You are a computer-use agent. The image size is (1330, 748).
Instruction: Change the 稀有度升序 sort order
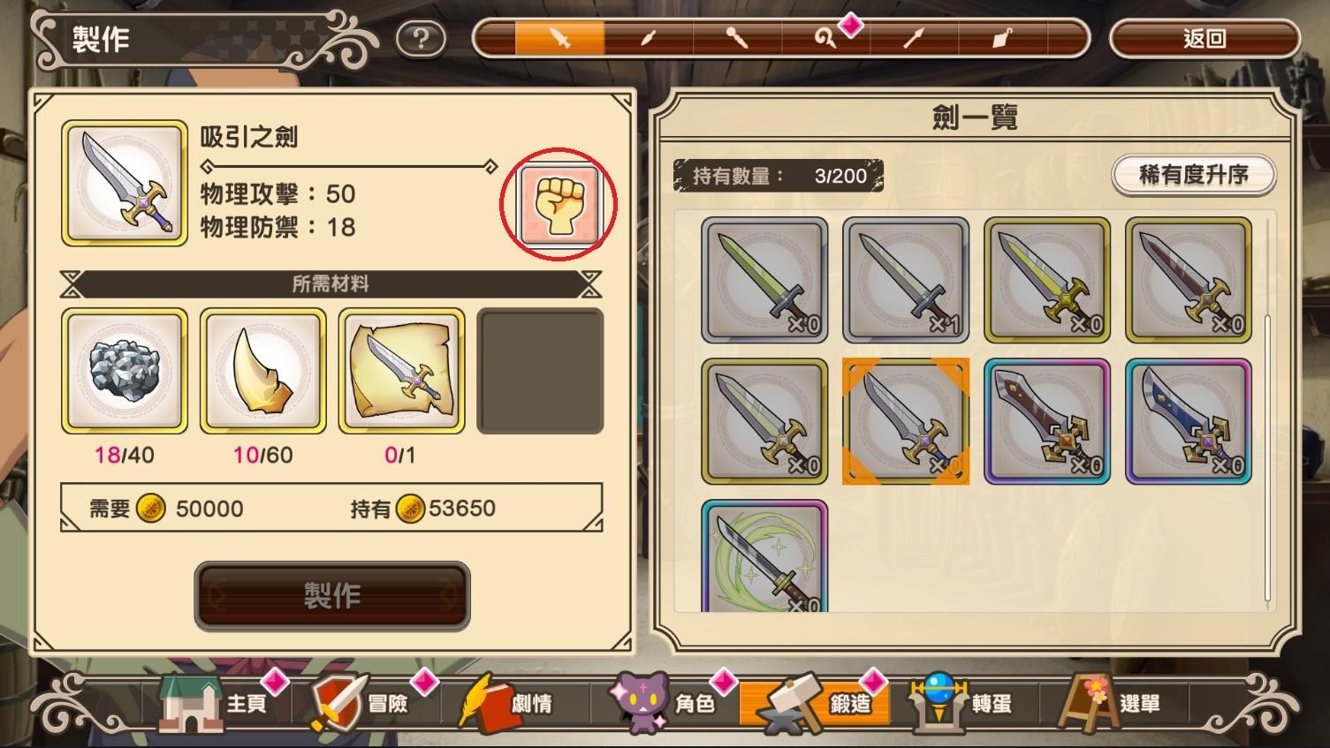click(x=1194, y=175)
